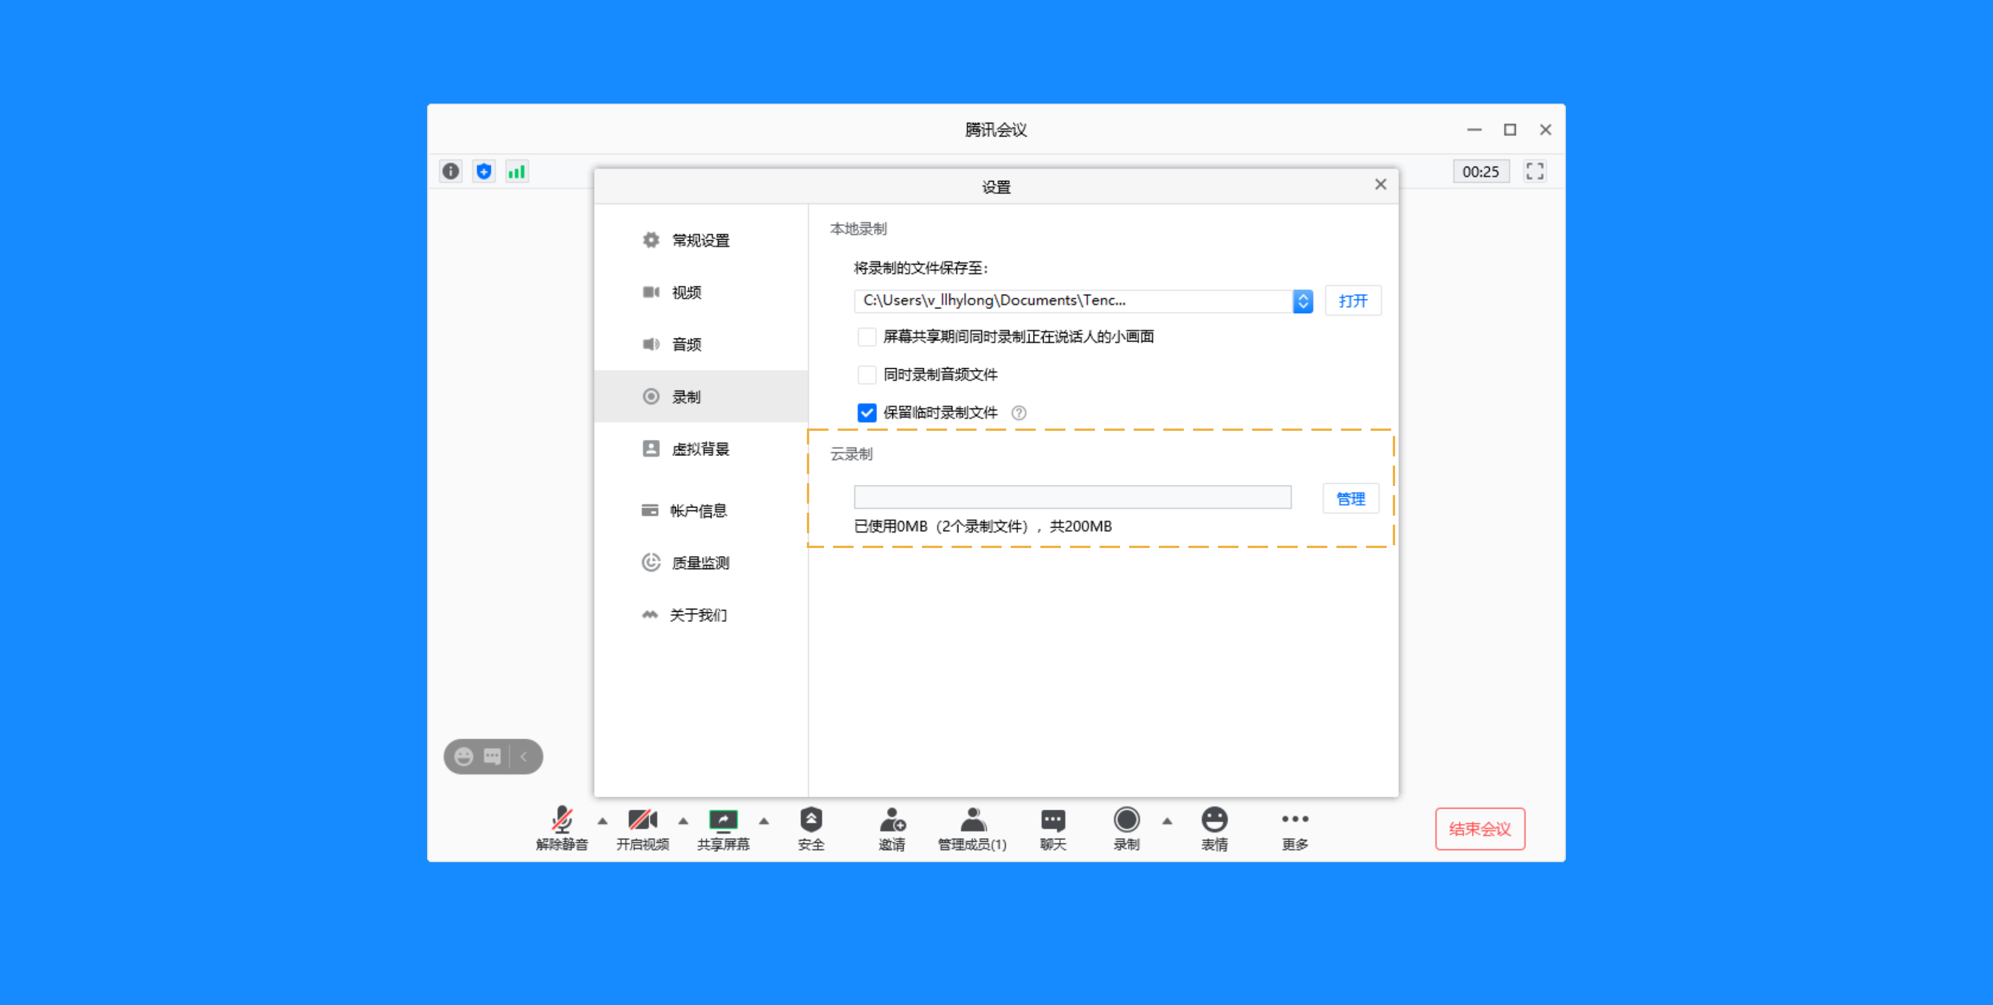Collapse the floating pill with the arrow
The image size is (1993, 1005).
[x=524, y=756]
